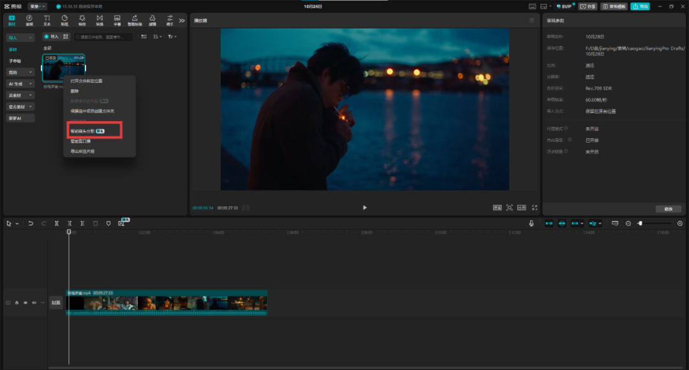This screenshot has width=689, height=370.
Task: Mute the video track with speaker icon
Action: pos(34,302)
